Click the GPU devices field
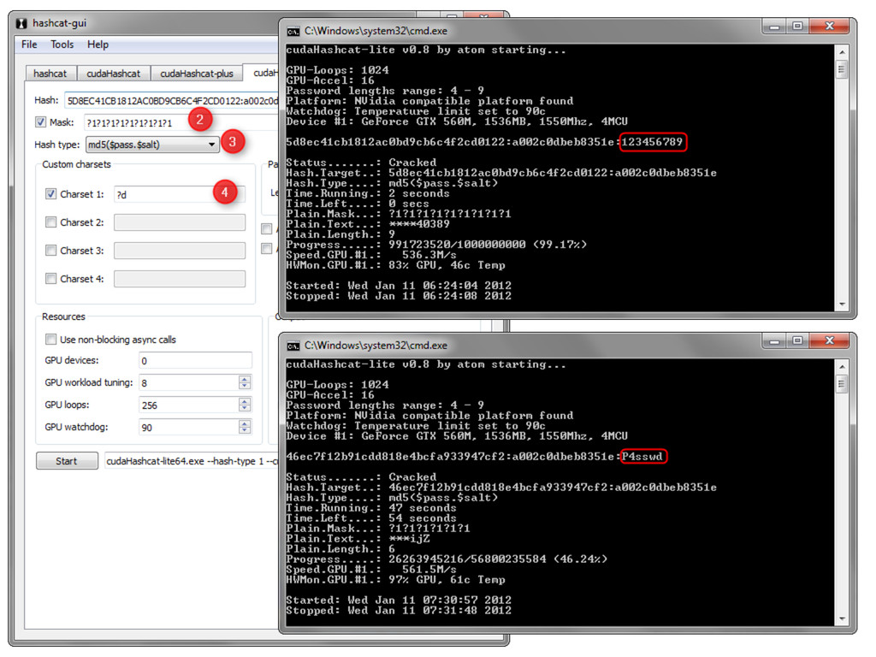Viewport: 876px width, 657px height. pos(196,361)
